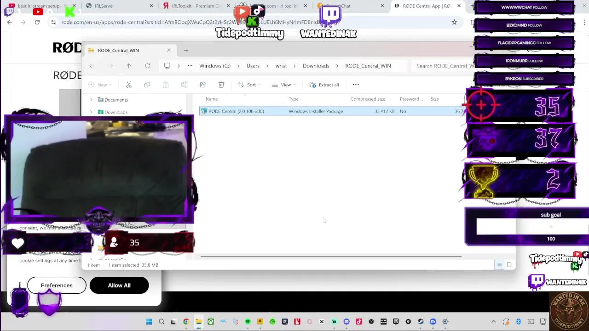Image resolution: width=589 pixels, height=331 pixels.
Task: Open the Sort dropdown
Action: pos(249,85)
